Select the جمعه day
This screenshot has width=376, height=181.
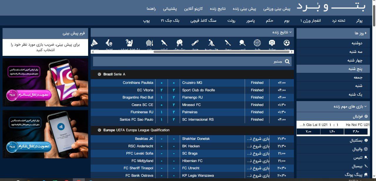333,78
